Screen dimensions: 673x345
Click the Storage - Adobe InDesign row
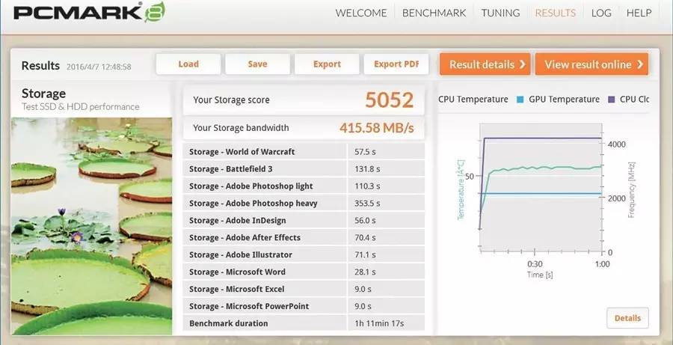pos(304,221)
